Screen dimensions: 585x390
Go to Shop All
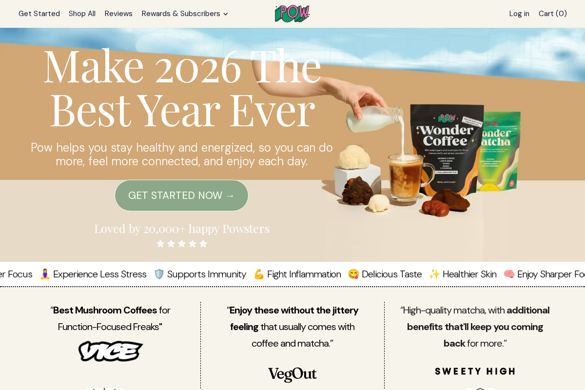(x=82, y=14)
